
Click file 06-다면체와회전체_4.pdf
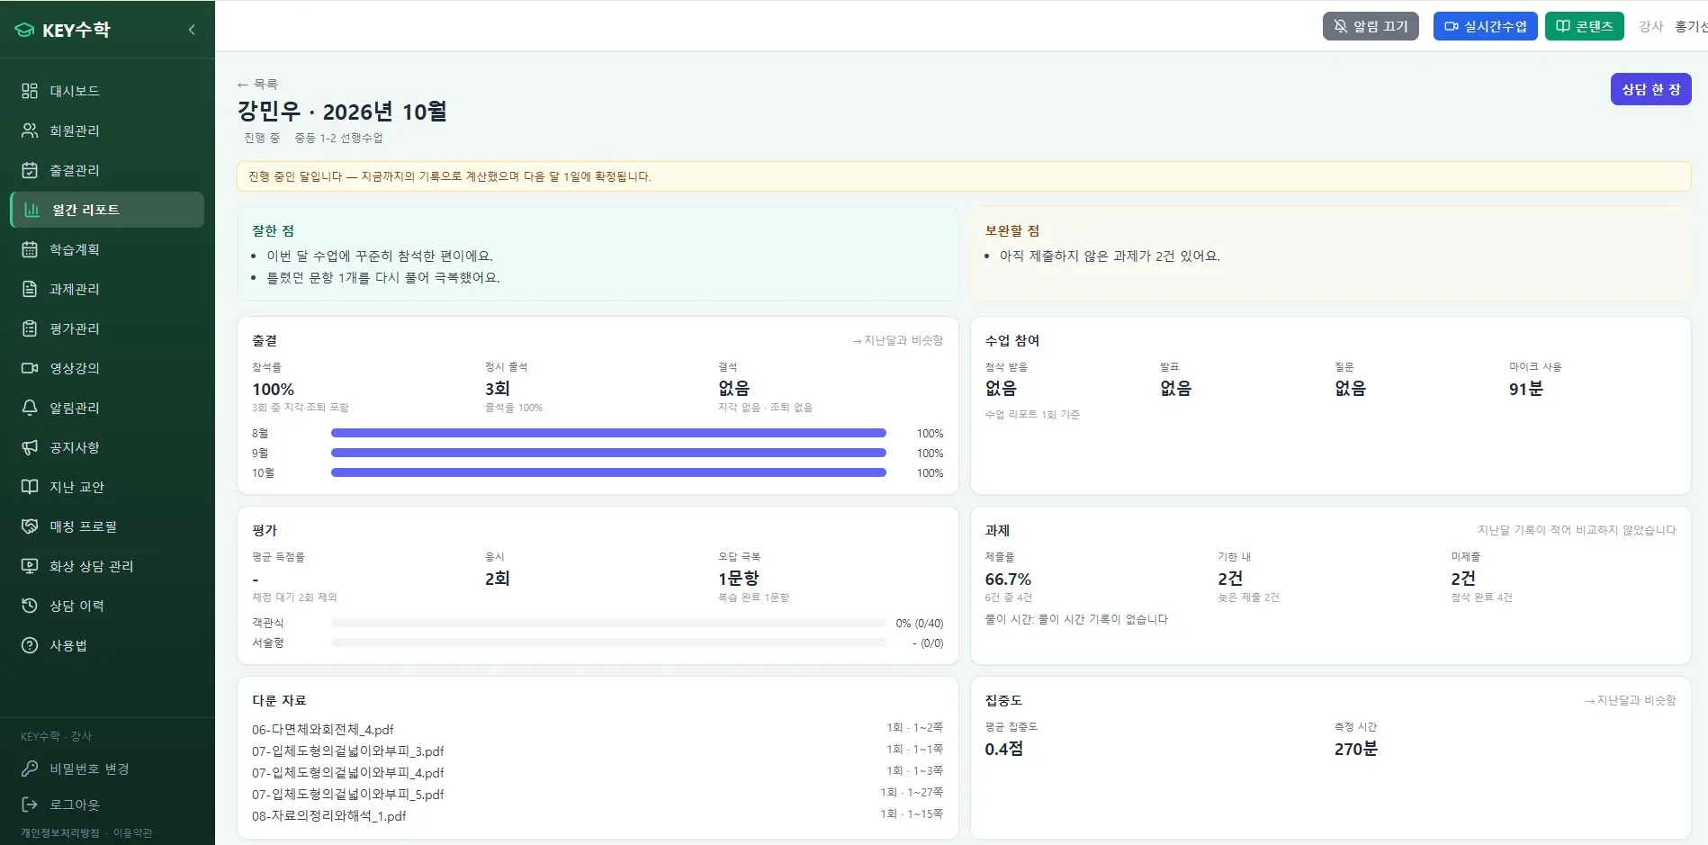[x=323, y=730]
